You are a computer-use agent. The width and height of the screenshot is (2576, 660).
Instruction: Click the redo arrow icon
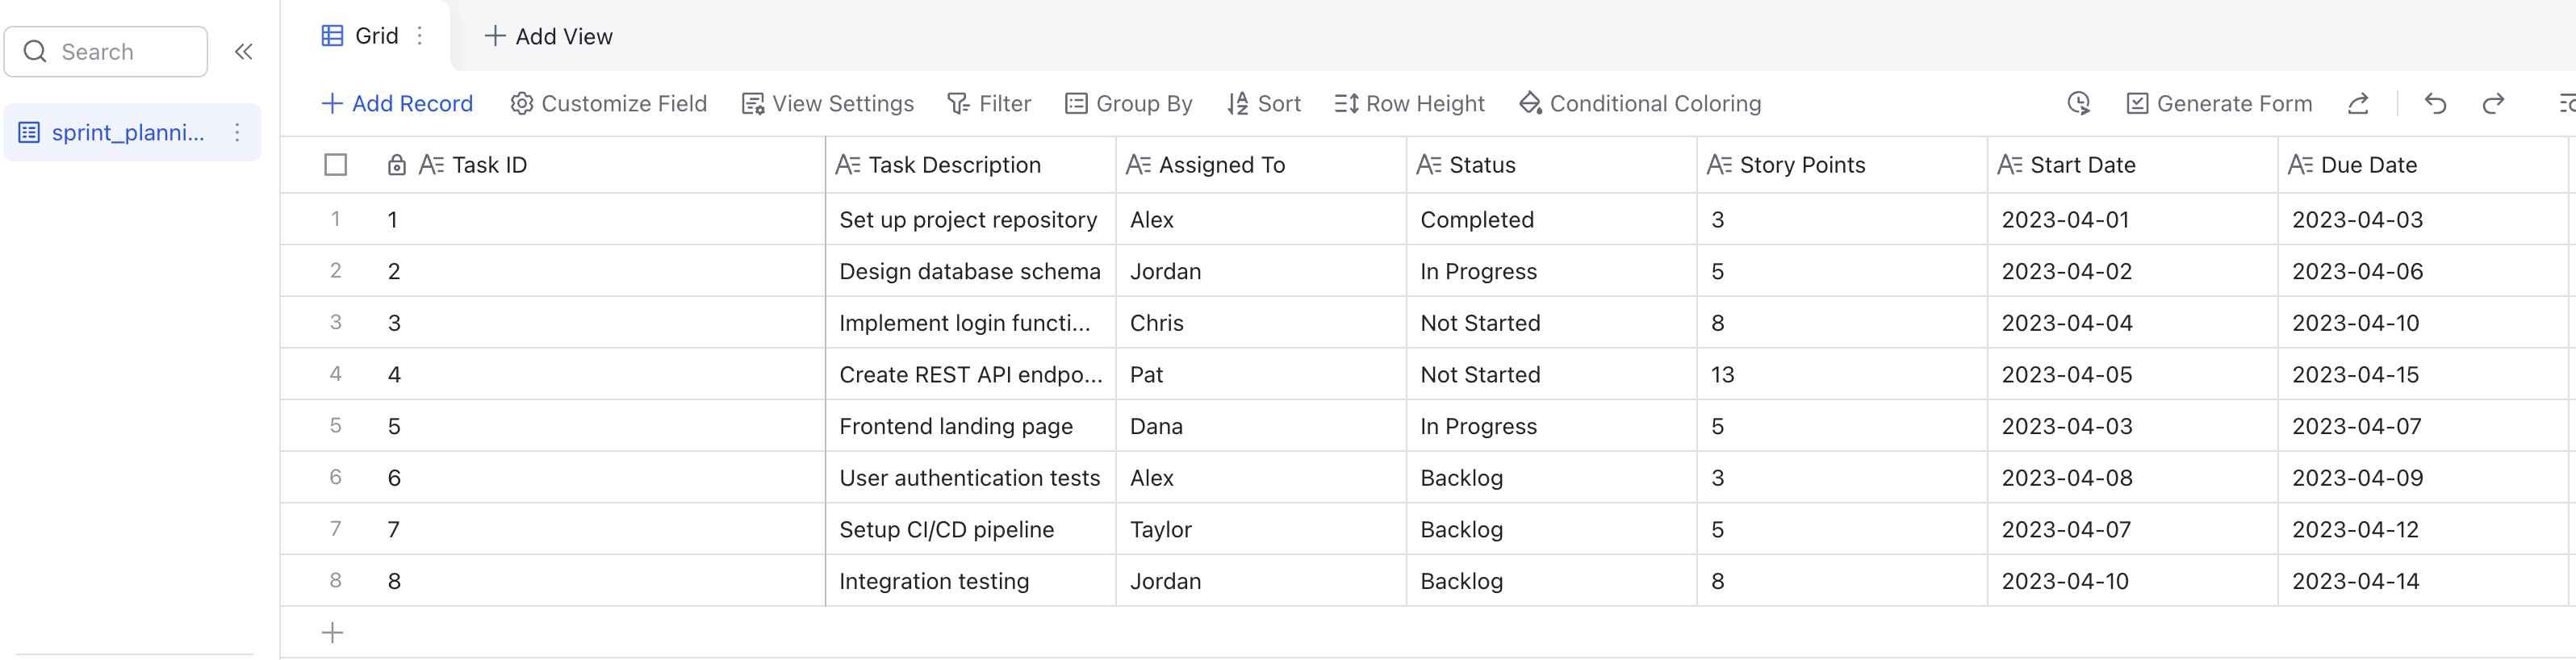[x=2493, y=104]
